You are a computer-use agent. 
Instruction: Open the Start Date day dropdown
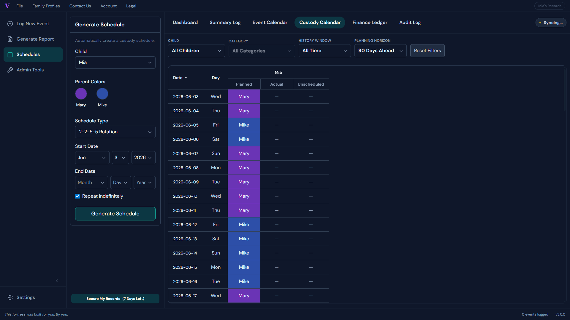[x=120, y=158]
